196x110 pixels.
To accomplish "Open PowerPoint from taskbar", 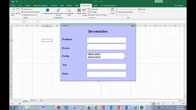I will pos(119,108).
